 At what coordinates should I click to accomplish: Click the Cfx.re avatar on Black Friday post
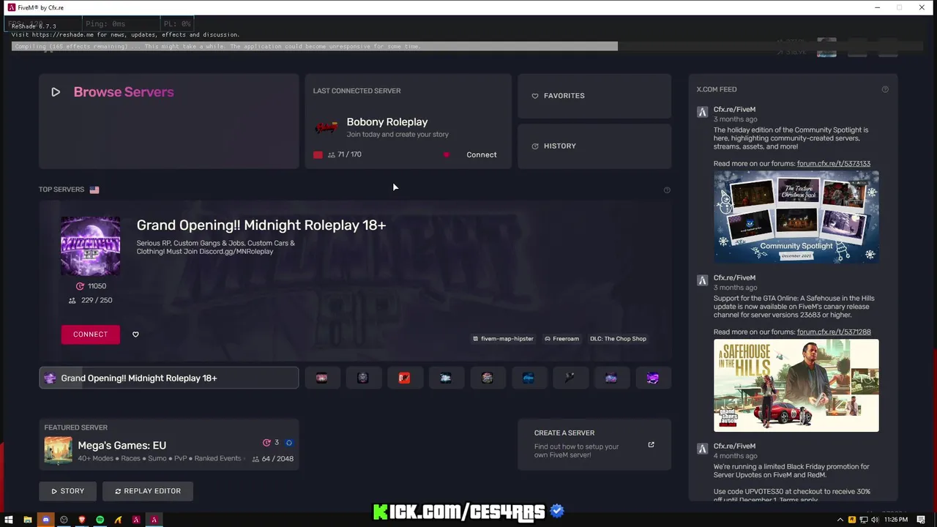point(702,449)
